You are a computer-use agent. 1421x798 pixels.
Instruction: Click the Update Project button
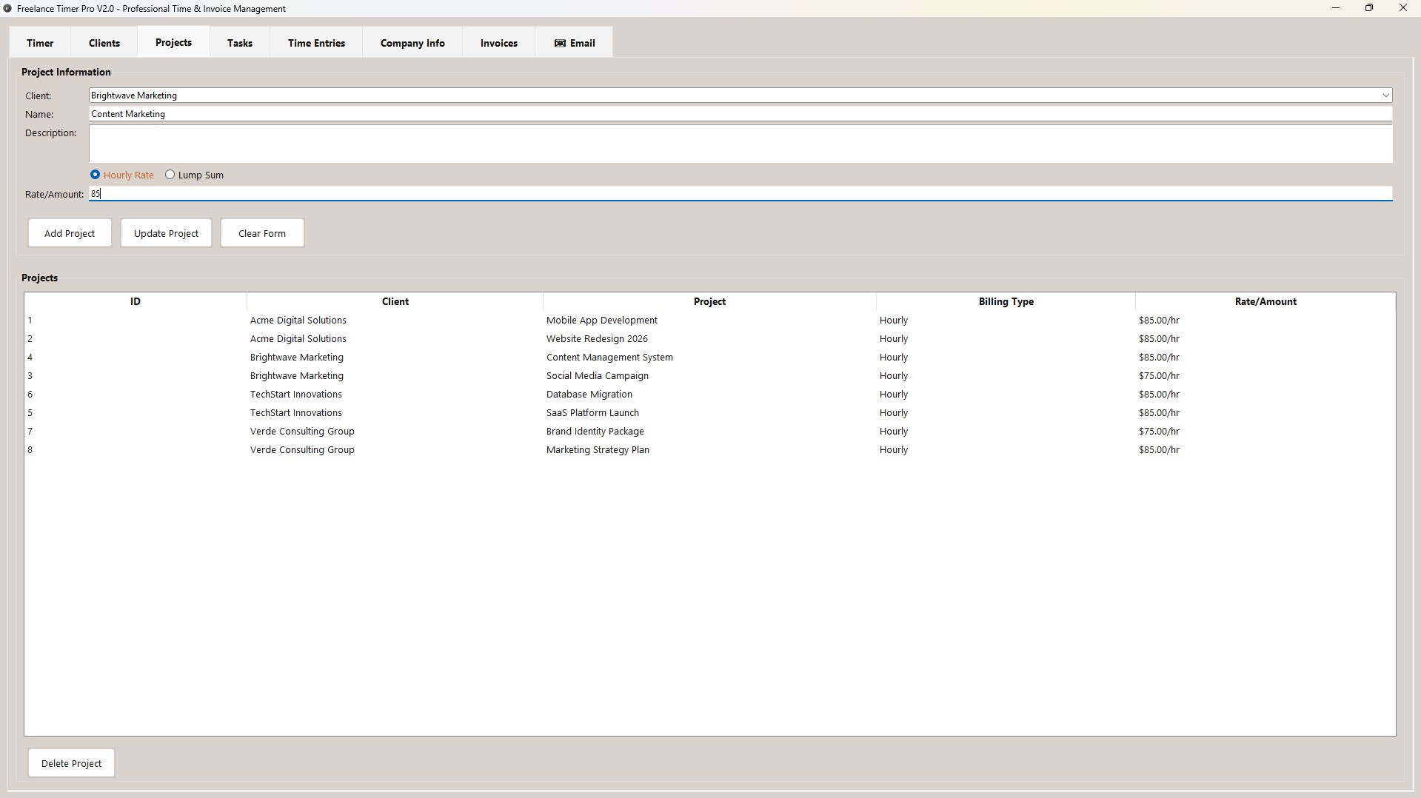(x=166, y=233)
